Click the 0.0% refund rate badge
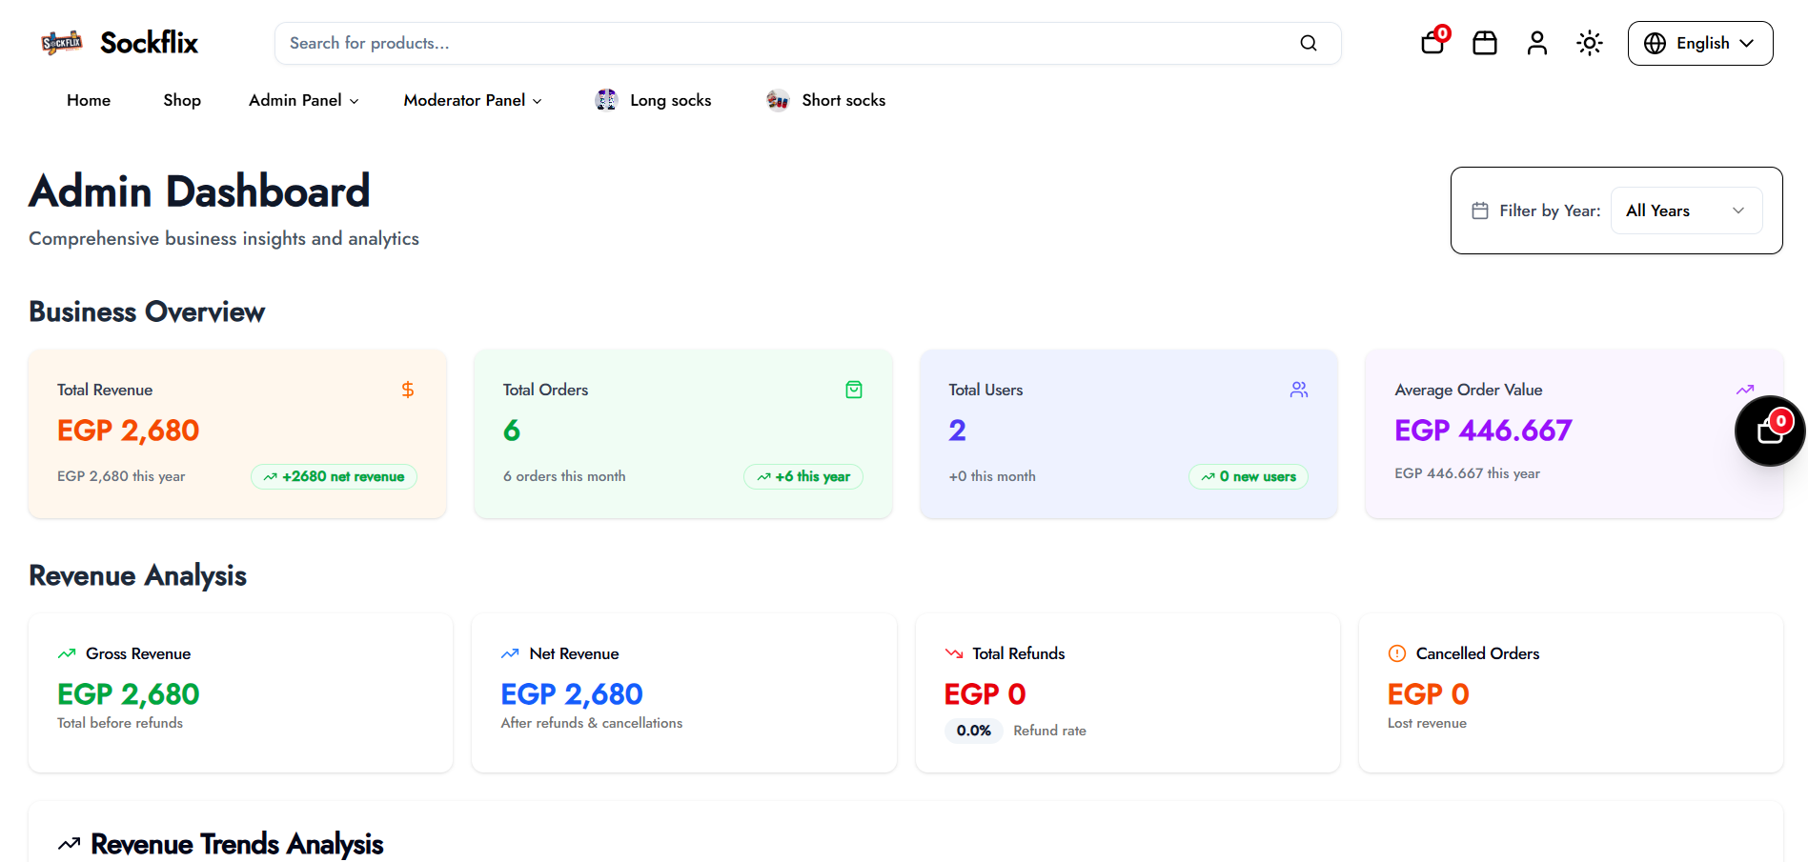Viewport: 1808px width, 862px height. click(x=973, y=731)
